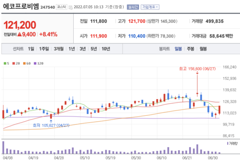Click the low price 110,400
This screenshot has height=162, width=240.
click(x=137, y=36)
